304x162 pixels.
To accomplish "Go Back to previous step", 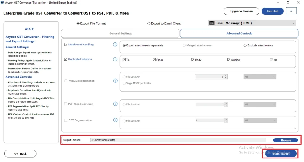I will click(20, 154).
